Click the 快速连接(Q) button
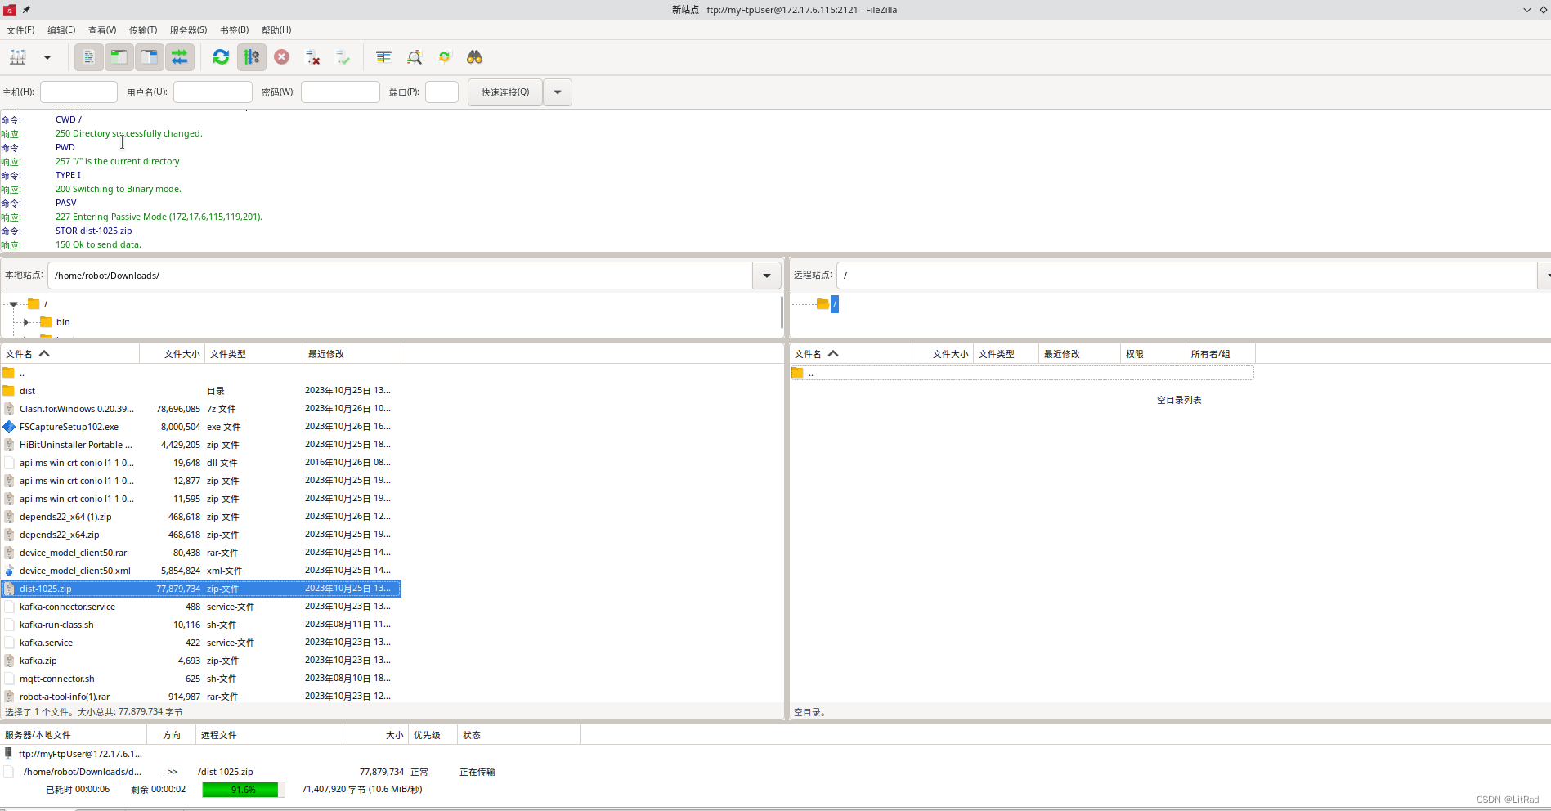1551x811 pixels. 505,92
